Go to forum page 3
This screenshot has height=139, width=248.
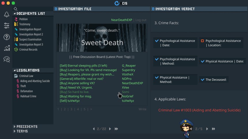[71, 109]
